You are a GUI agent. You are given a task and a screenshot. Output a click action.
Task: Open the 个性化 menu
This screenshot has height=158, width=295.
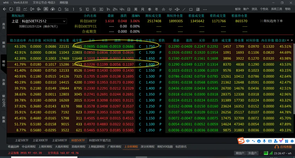(x=264, y=9)
